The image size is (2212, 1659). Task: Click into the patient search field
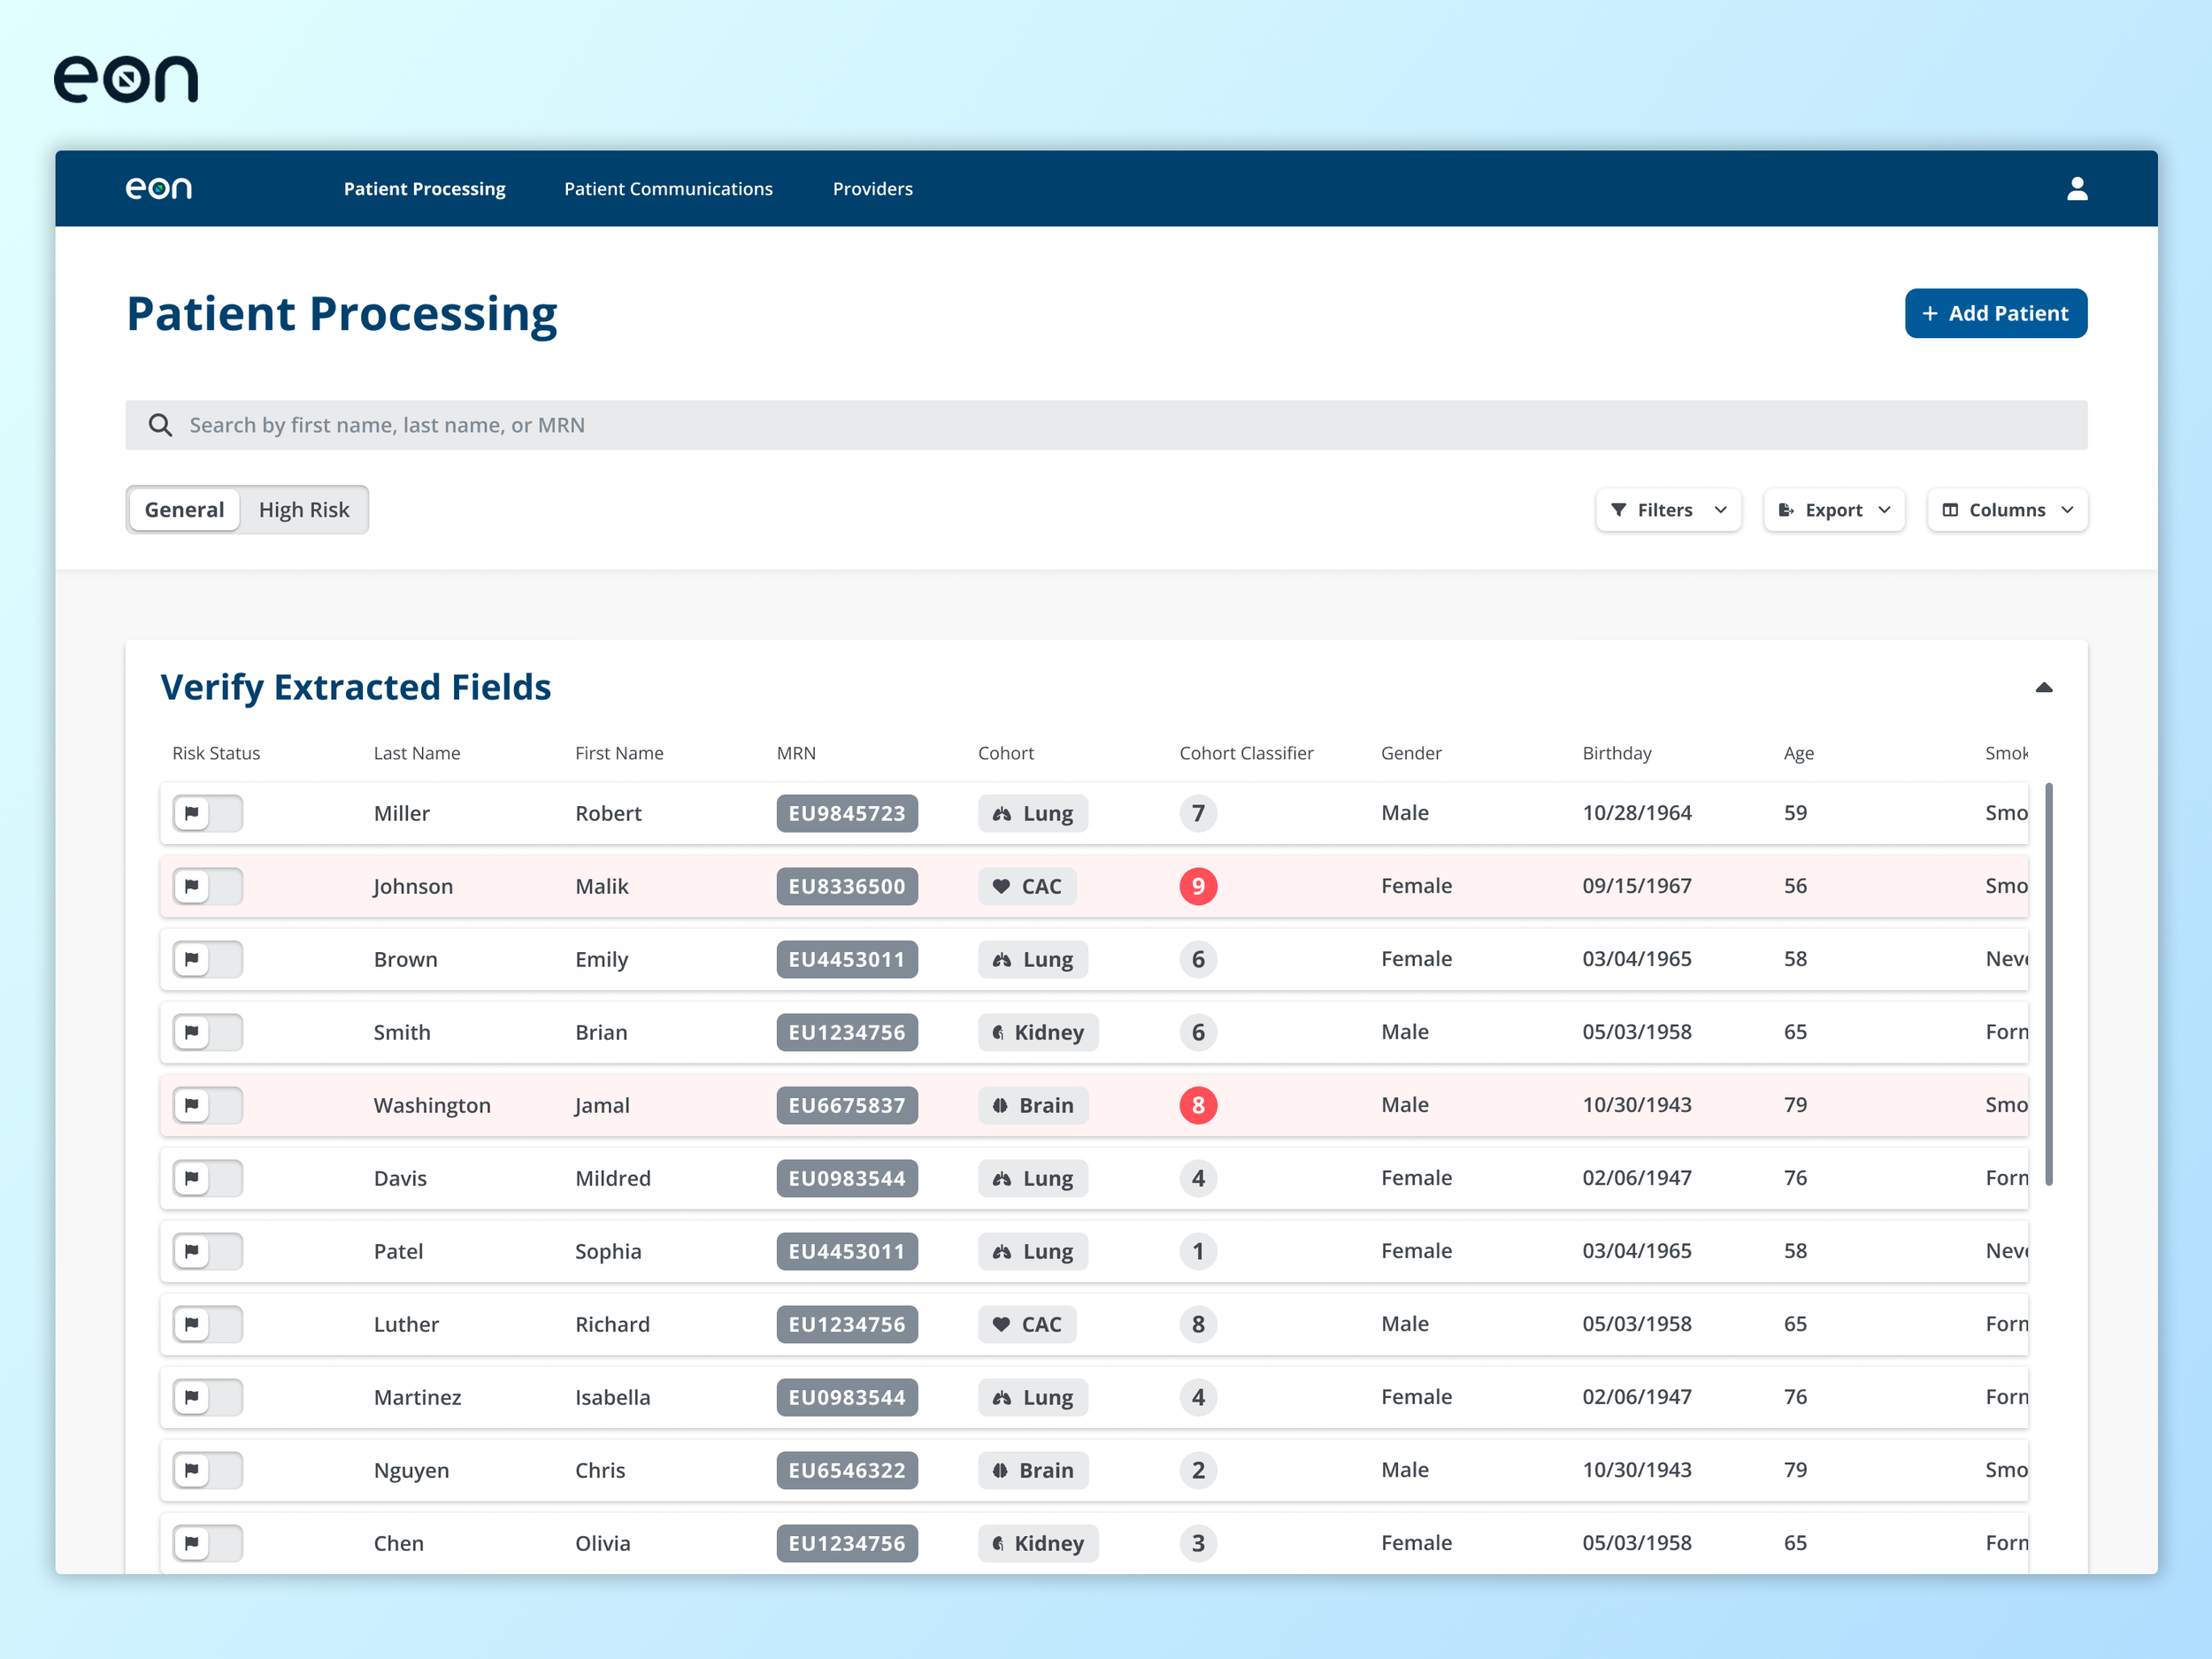pyautogui.click(x=1100, y=425)
